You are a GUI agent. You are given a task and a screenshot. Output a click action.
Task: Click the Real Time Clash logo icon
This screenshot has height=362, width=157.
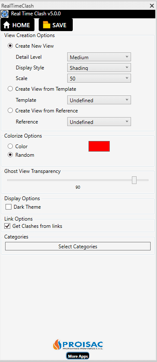click(x=5, y=14)
